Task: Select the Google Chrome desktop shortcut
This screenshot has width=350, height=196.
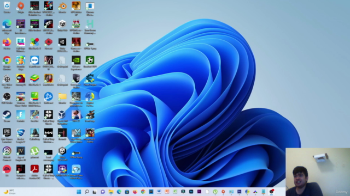Action: point(7,63)
